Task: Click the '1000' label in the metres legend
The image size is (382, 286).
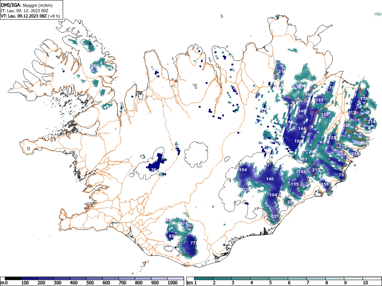Action: coord(173,283)
